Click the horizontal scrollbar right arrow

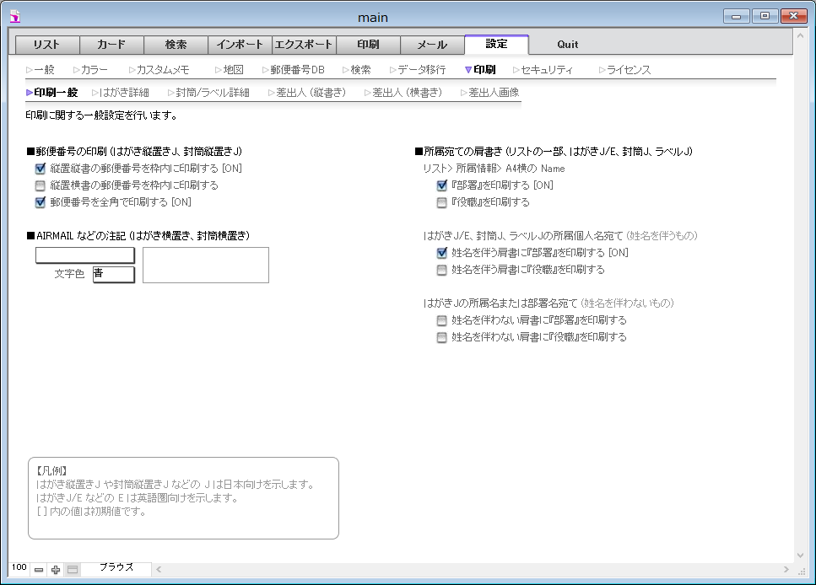[x=786, y=570]
